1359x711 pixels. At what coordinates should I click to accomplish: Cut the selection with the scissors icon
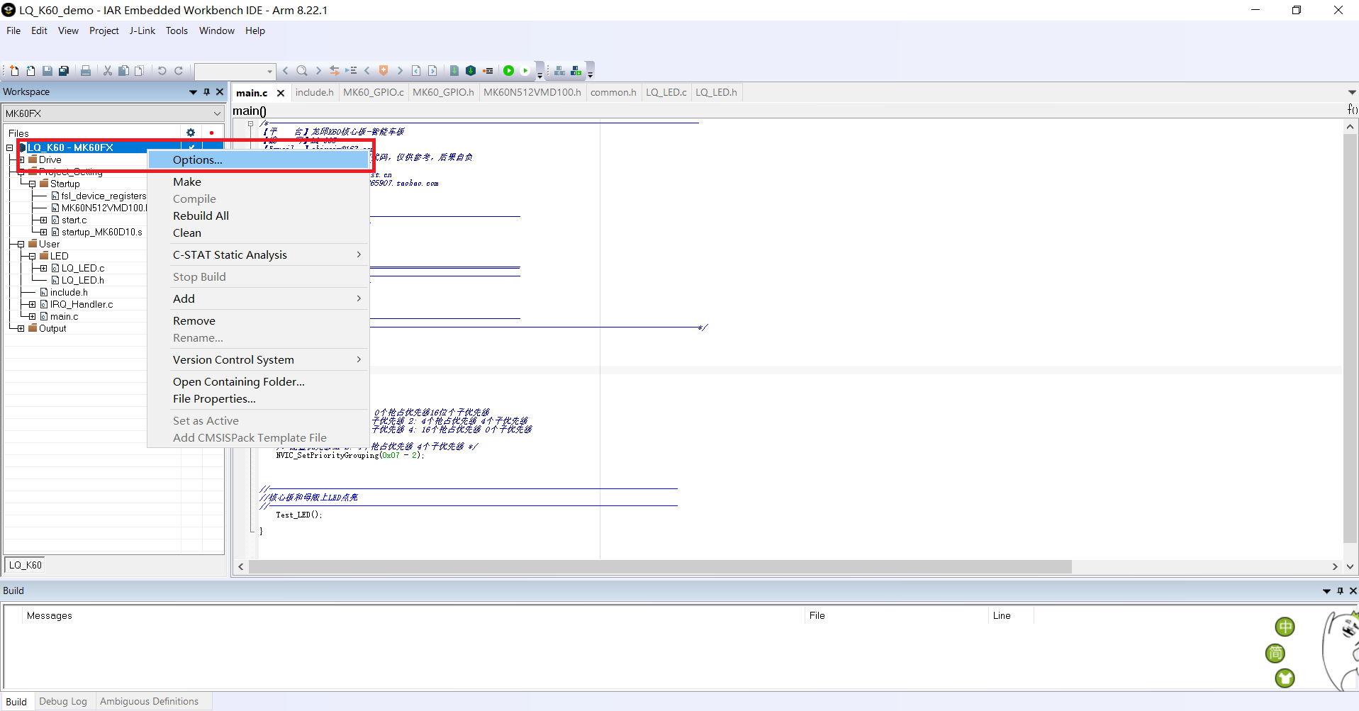(x=108, y=71)
